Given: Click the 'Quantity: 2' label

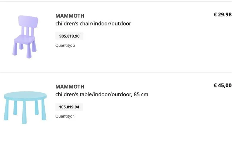Looking at the screenshot, I should (x=65, y=45).
